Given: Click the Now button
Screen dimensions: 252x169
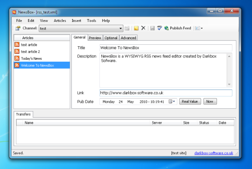Looking at the screenshot, I should (x=210, y=101).
